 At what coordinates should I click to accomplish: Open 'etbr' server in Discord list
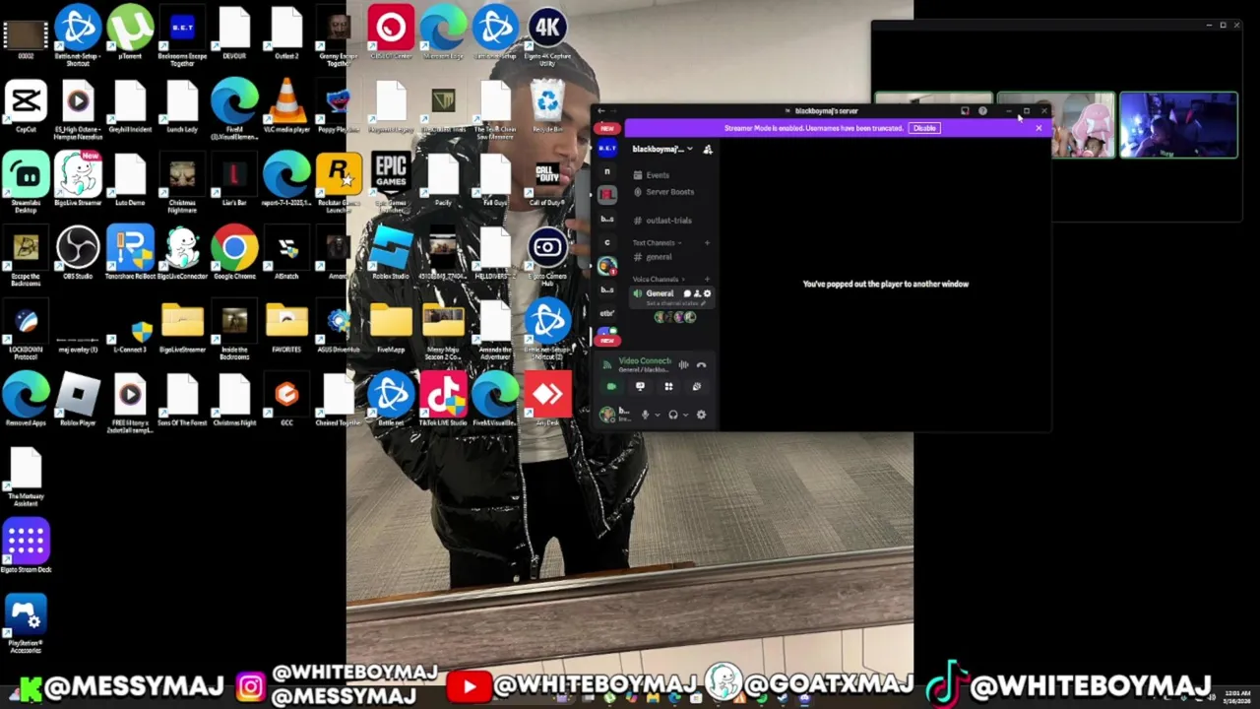[607, 313]
